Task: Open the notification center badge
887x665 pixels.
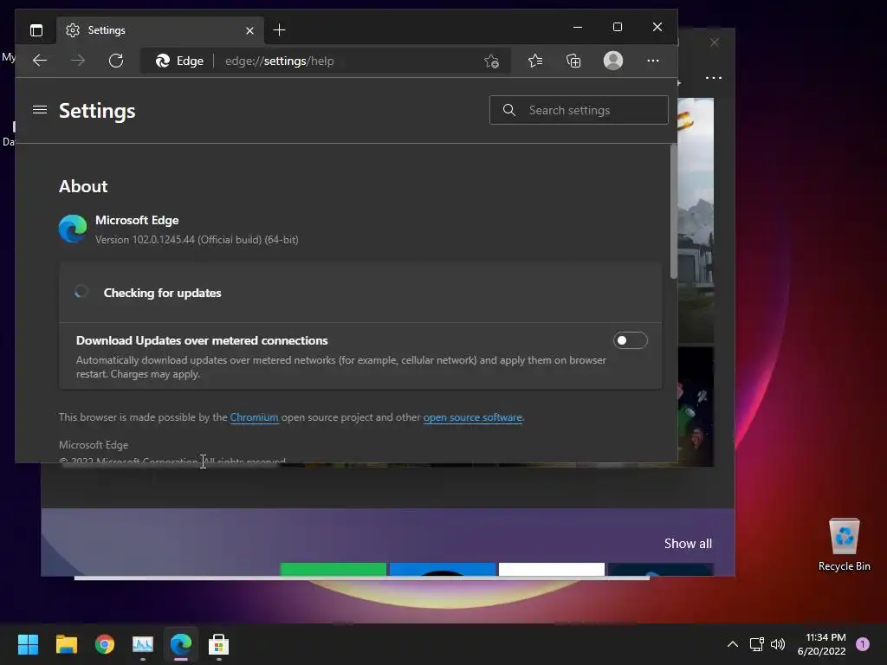Action: pyautogui.click(x=862, y=643)
